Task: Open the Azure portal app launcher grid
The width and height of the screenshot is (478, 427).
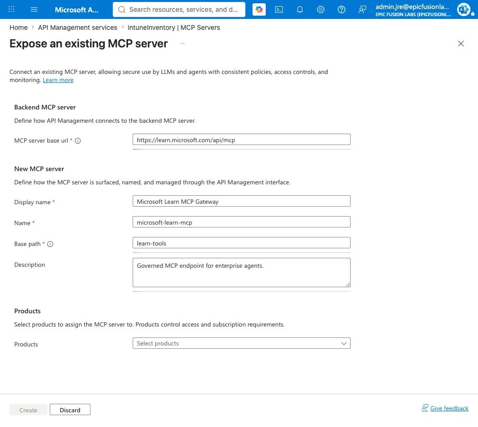Action: [11, 9]
